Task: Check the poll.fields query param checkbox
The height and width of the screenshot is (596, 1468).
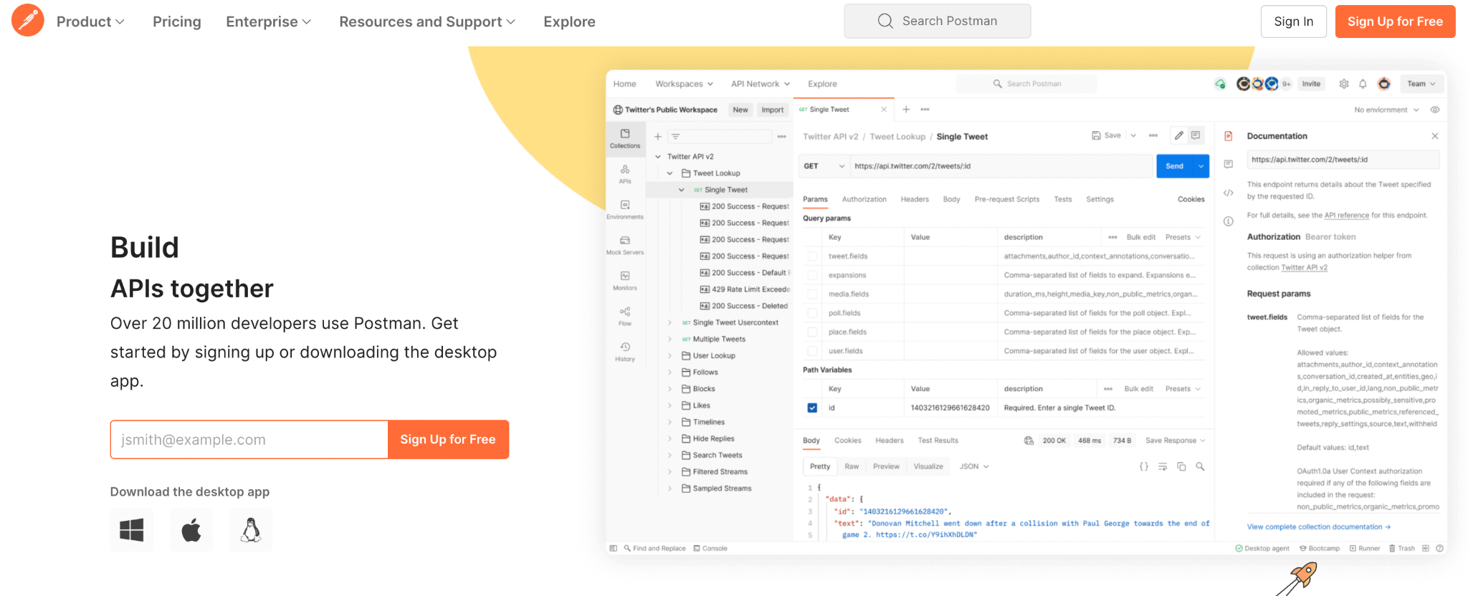Action: [812, 313]
